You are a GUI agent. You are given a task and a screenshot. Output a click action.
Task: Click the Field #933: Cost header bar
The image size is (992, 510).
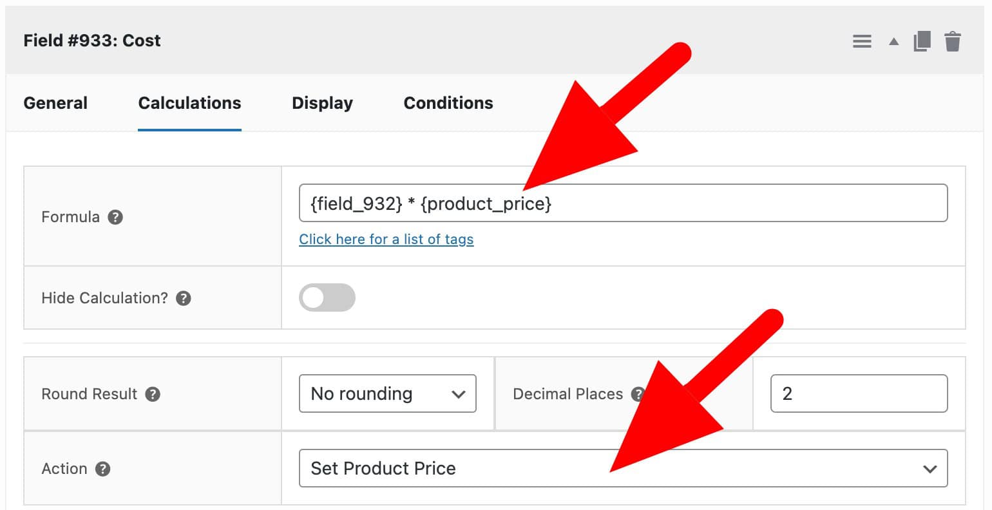click(x=91, y=40)
